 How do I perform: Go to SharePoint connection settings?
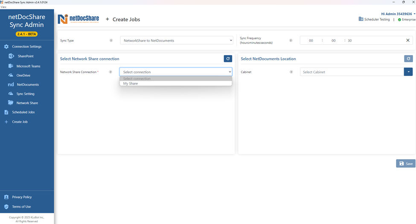tap(26, 56)
